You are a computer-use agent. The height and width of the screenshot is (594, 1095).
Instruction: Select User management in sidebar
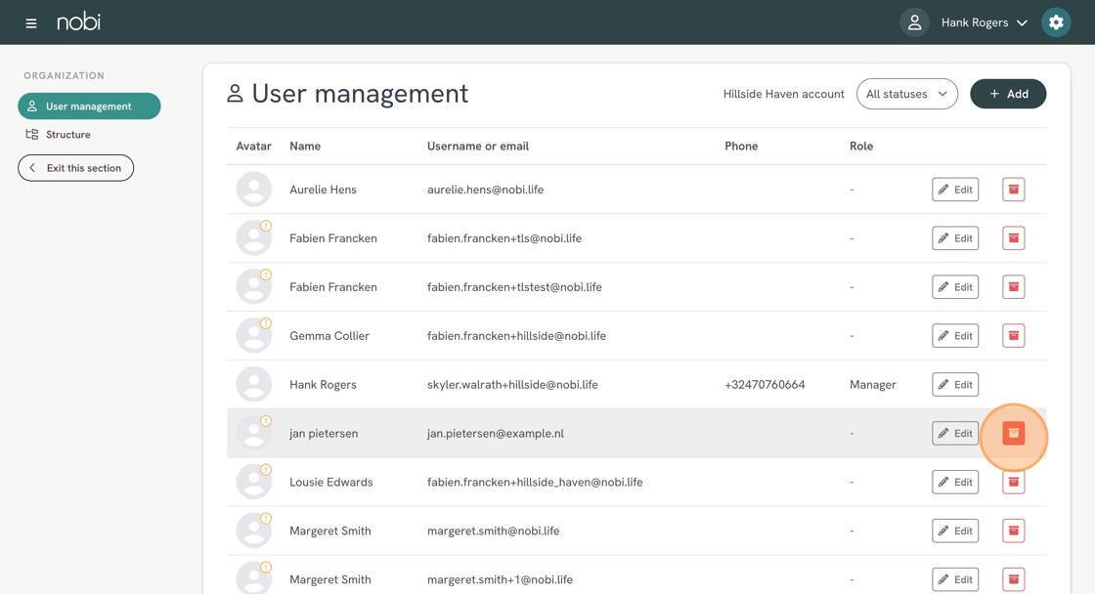(x=89, y=106)
